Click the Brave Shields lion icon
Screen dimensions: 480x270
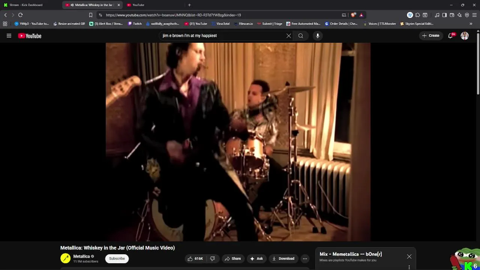pyautogui.click(x=353, y=15)
